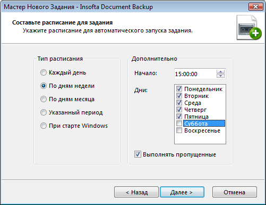Click the backup cassette icon in the header
Screen dimensions: 266x205
249,28
